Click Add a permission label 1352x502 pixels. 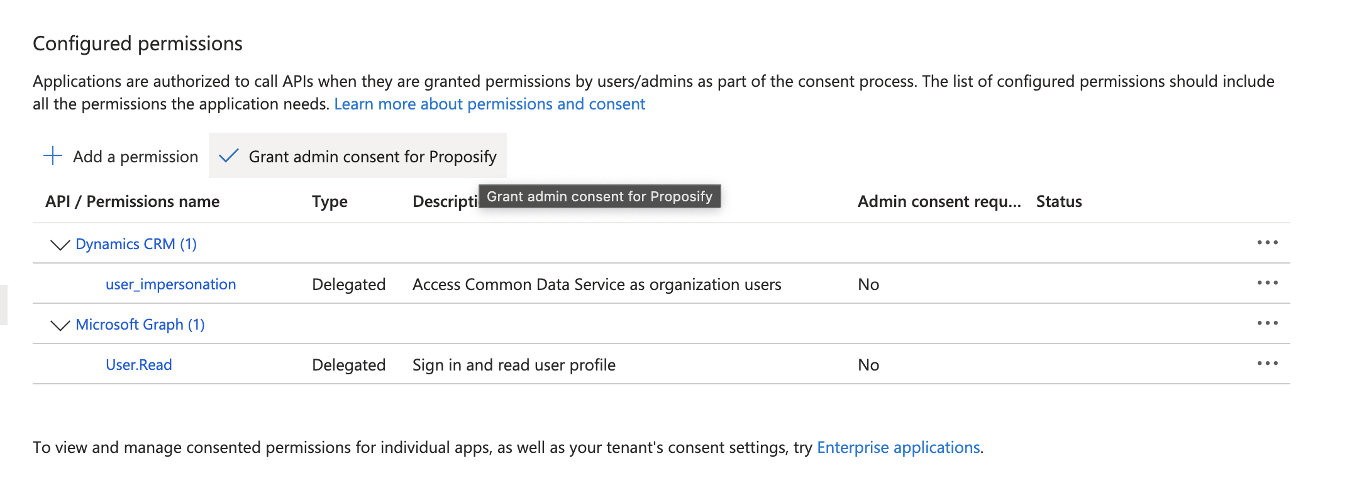135,157
